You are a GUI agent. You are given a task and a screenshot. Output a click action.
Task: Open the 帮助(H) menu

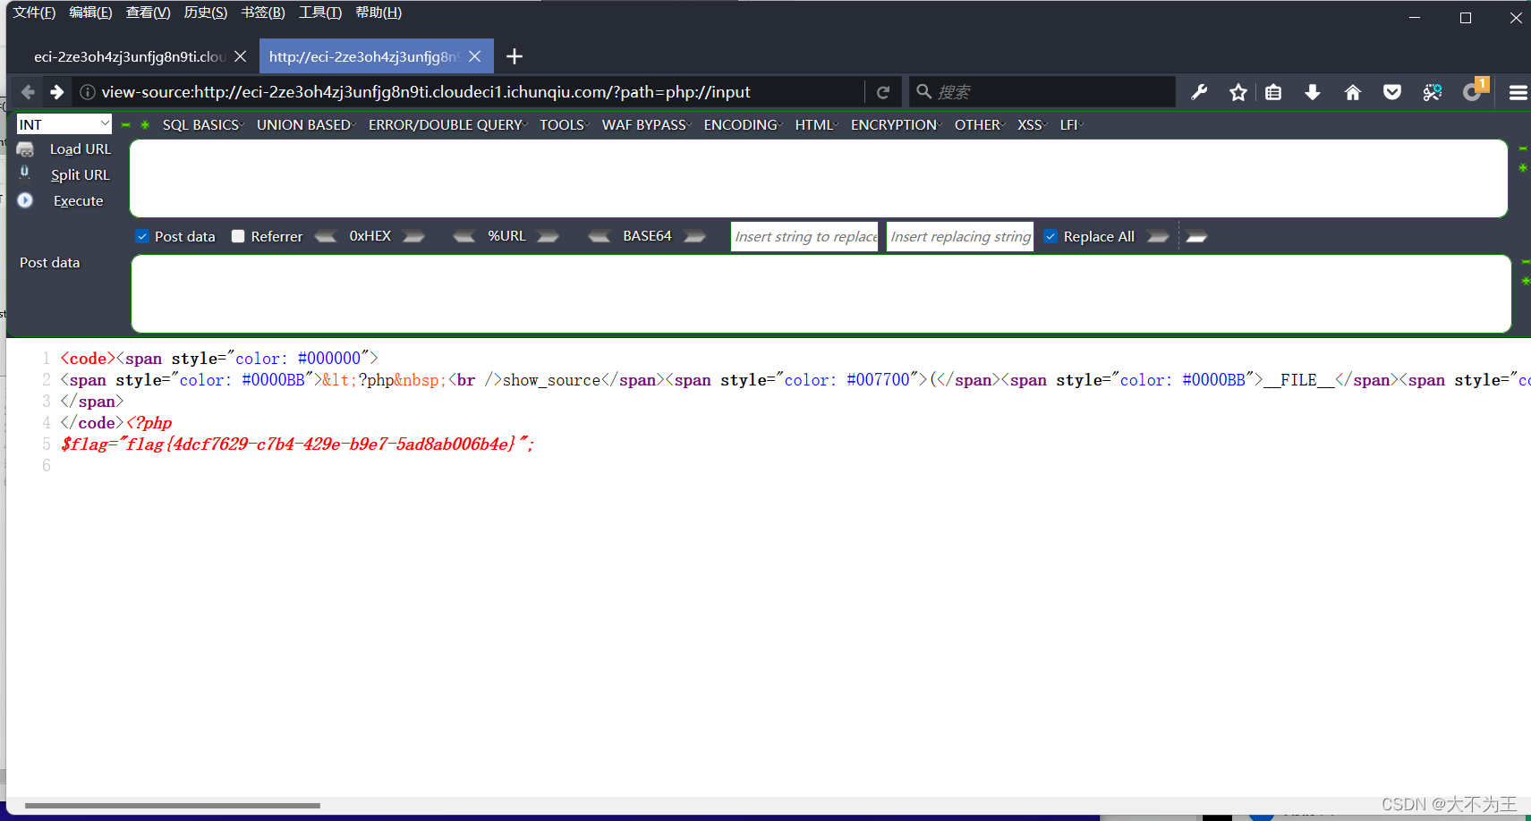(378, 13)
